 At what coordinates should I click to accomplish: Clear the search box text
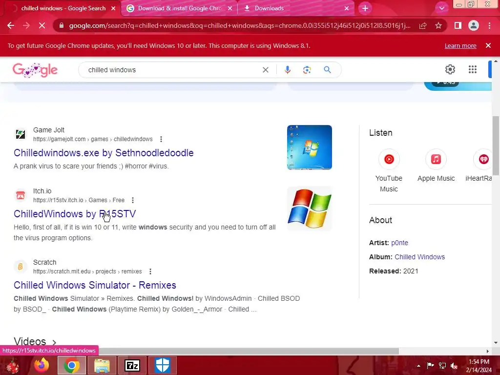[265, 70]
